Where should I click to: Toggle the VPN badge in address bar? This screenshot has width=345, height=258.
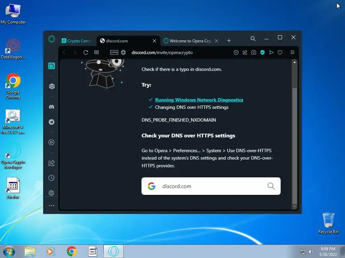pos(114,52)
